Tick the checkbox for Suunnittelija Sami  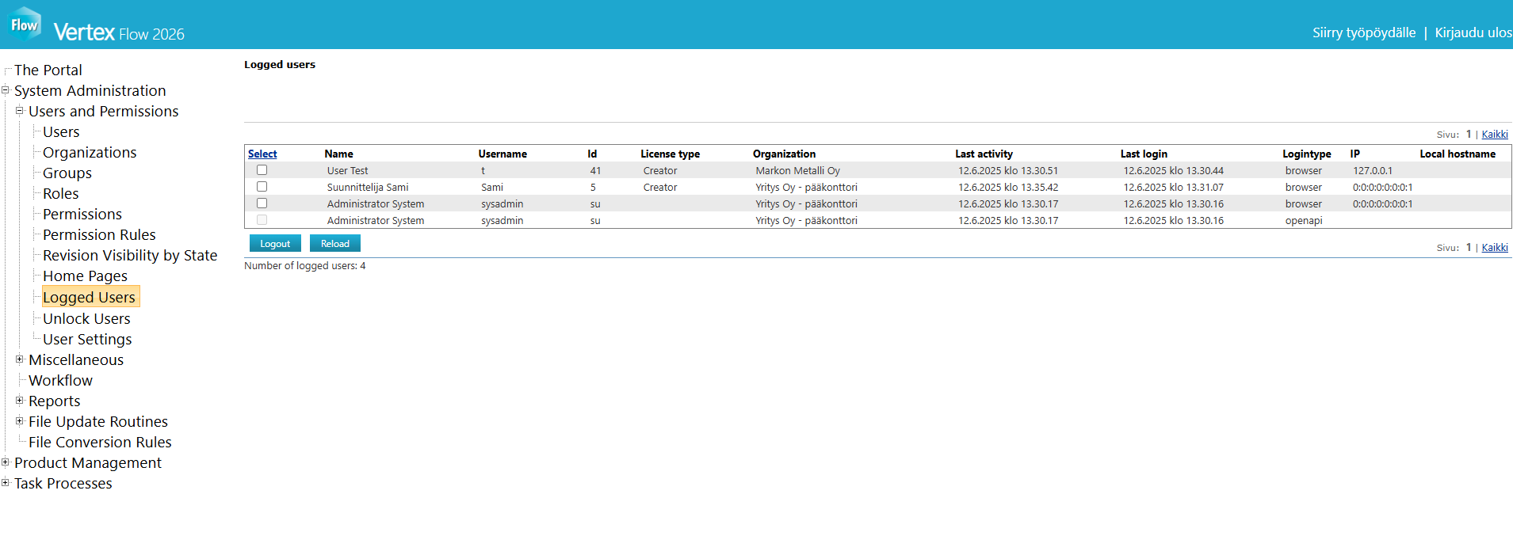262,187
